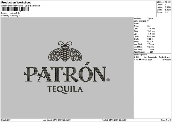Click the Max Jump value 7.0 mm
172x122 pixels.
pos(150,49)
